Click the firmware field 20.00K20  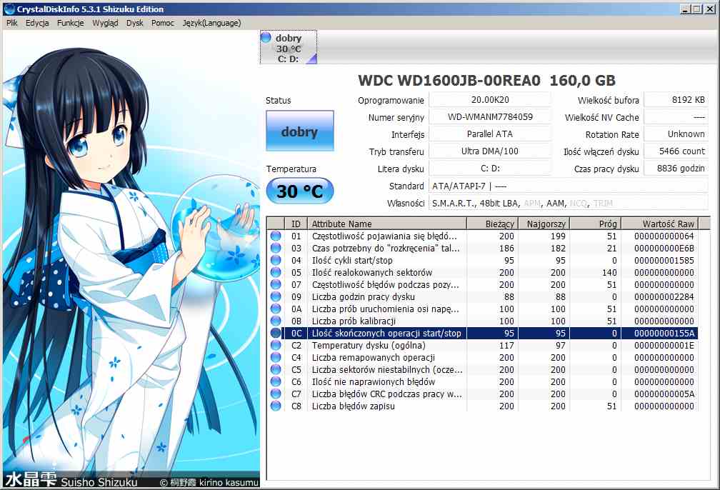(490, 100)
